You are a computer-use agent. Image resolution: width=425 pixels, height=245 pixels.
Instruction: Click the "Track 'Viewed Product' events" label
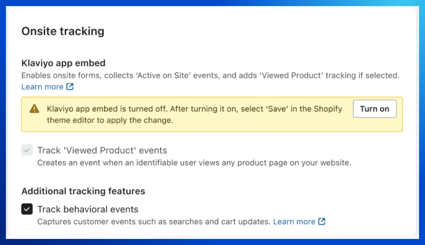102,150
